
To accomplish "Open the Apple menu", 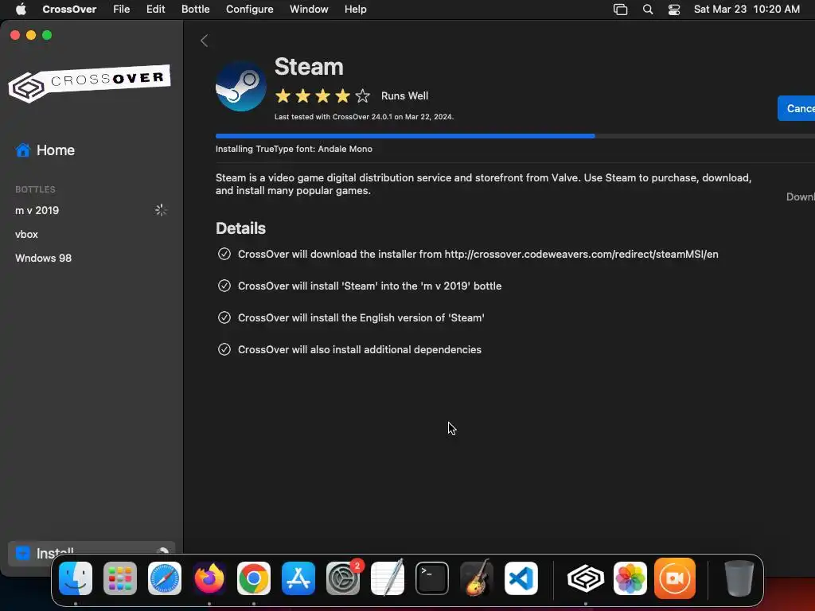I will (x=21, y=10).
